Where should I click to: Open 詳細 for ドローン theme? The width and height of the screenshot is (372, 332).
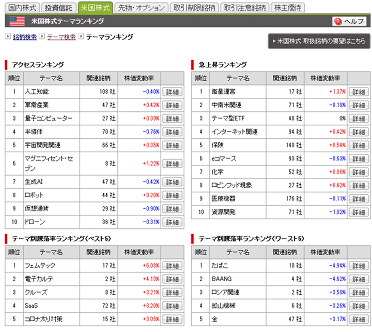tap(173, 222)
